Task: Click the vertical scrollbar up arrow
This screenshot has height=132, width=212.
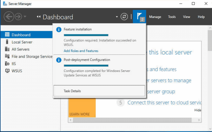Action: point(210,28)
